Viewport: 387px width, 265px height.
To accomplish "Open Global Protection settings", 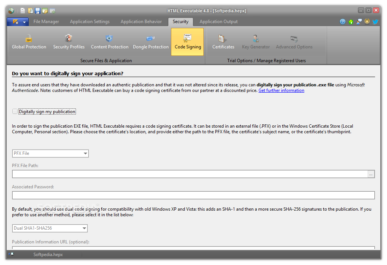I will (29, 42).
